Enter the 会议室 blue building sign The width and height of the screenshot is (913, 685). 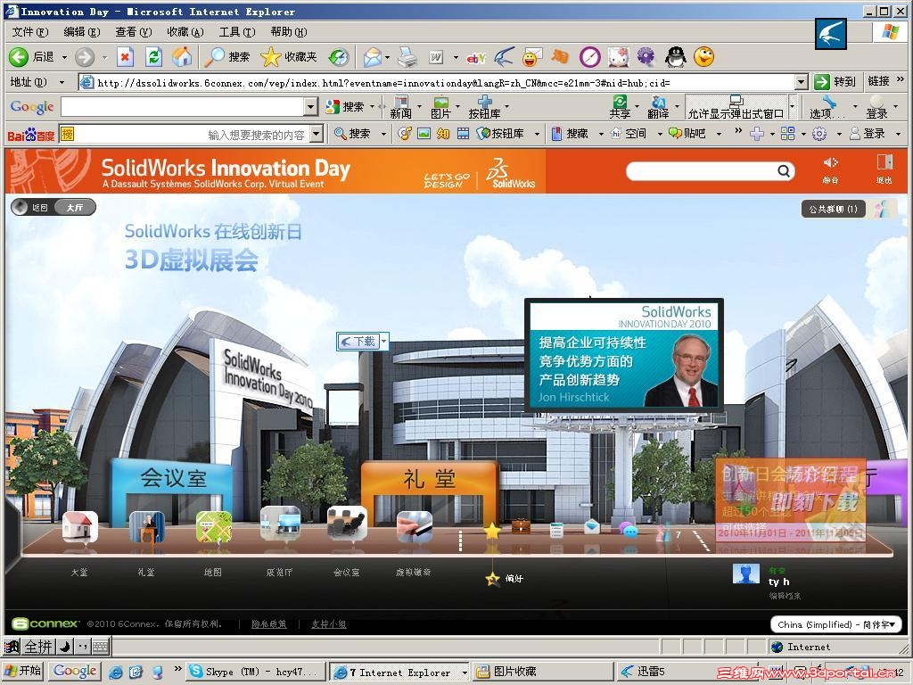pyautogui.click(x=172, y=478)
